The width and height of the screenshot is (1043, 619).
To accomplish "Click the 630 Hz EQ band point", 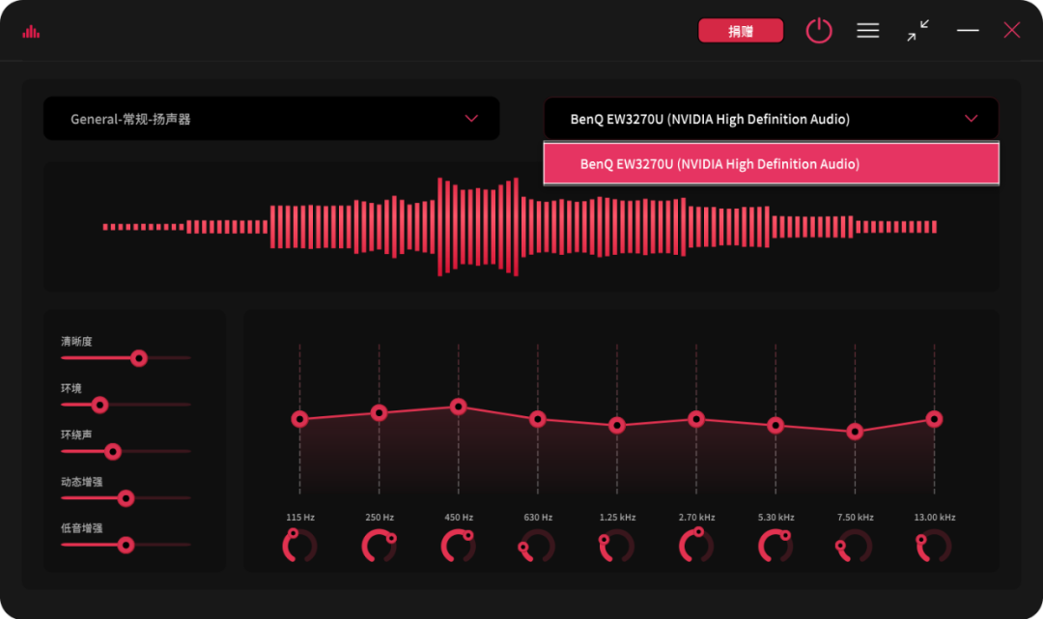I will tap(538, 419).
